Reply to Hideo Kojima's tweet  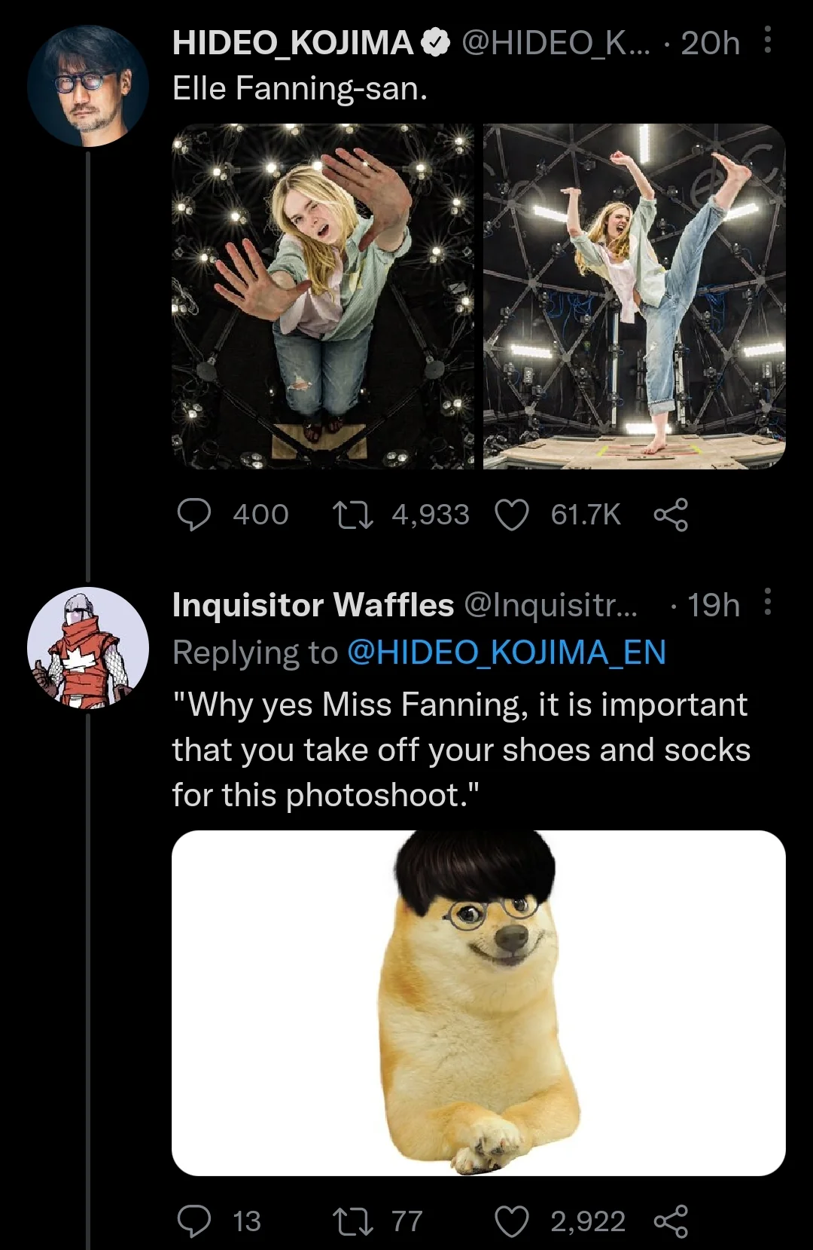194,515
